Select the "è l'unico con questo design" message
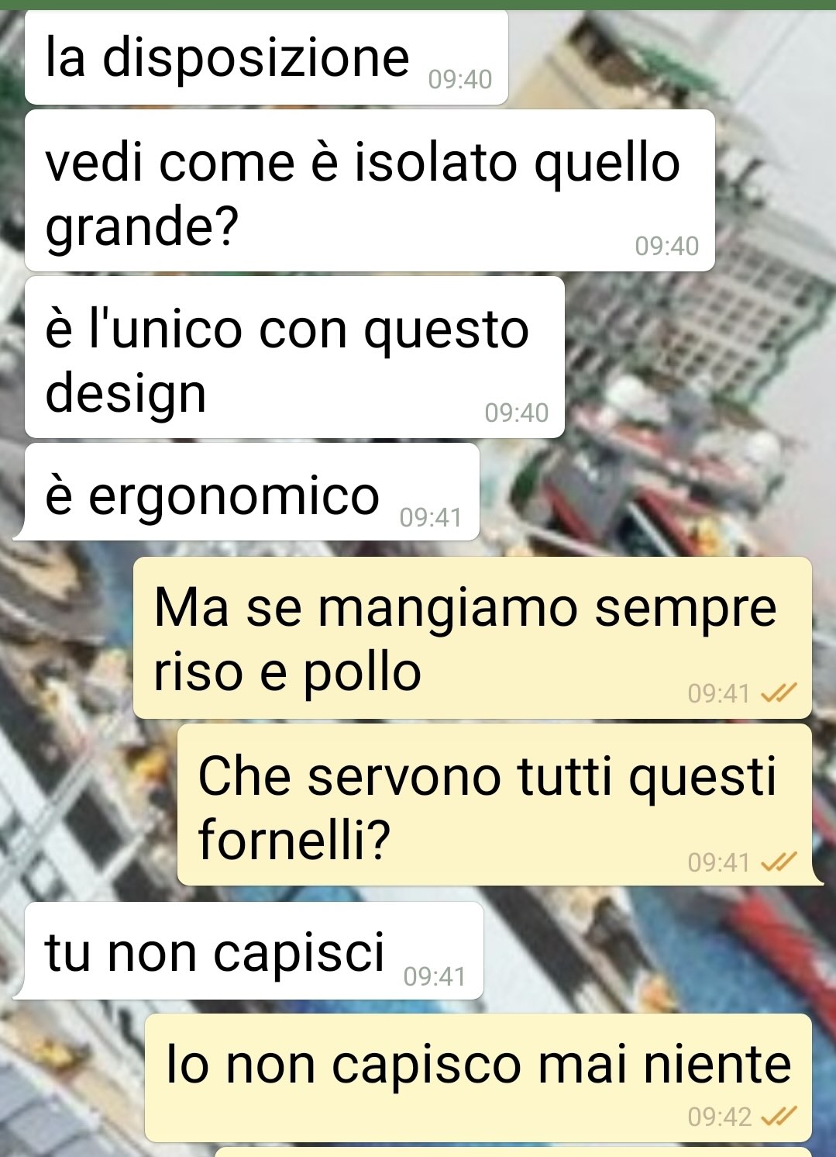The width and height of the screenshot is (836, 1157). 294,357
